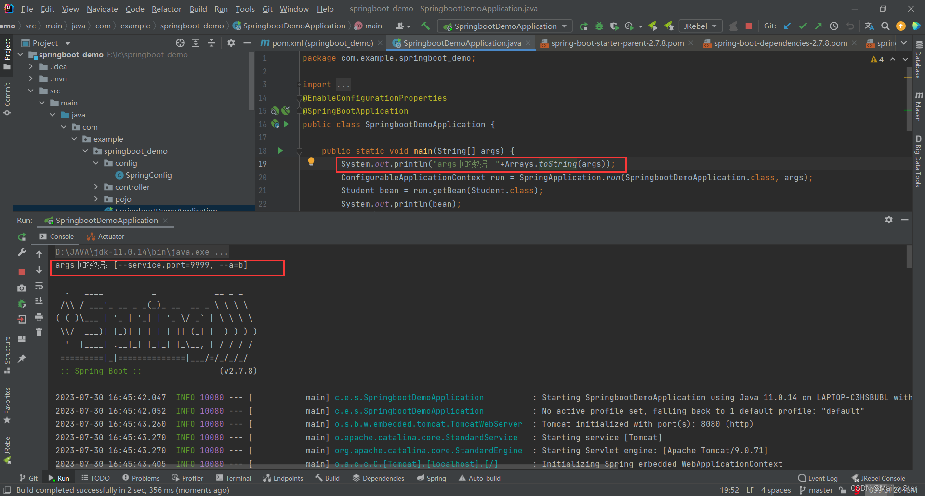Open the Translate plugin icon

[869, 26]
